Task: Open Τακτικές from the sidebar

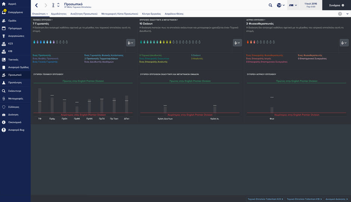Action: tap(13, 59)
